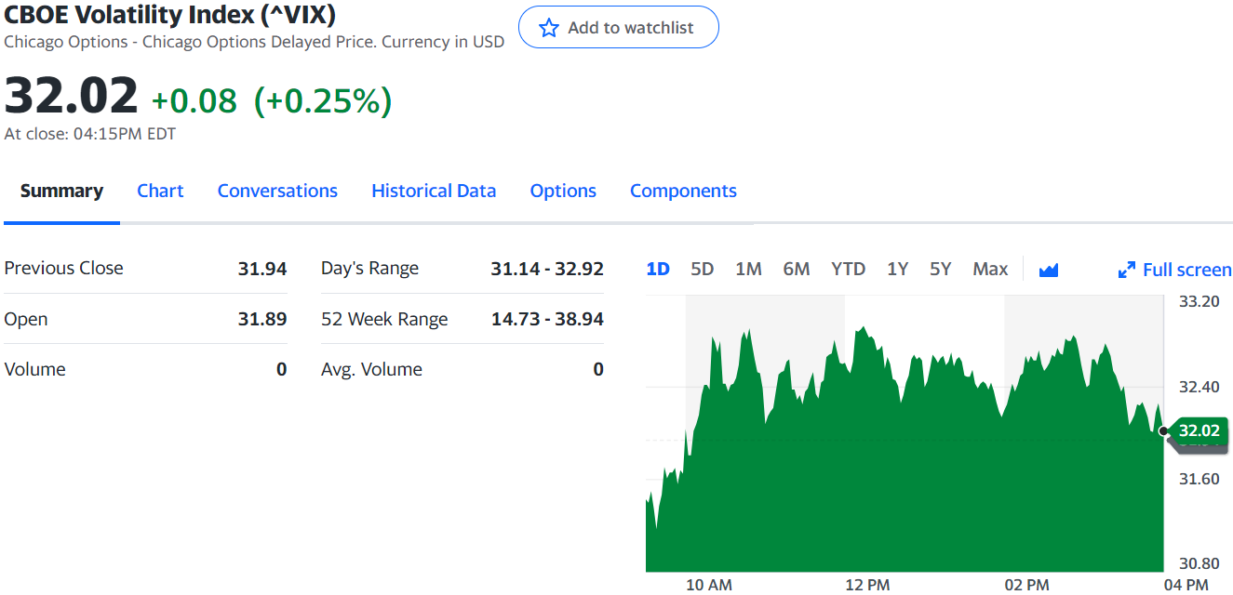The image size is (1233, 595).
Task: Click the Day's Range value 31.14 - 32.92
Action: 547,269
